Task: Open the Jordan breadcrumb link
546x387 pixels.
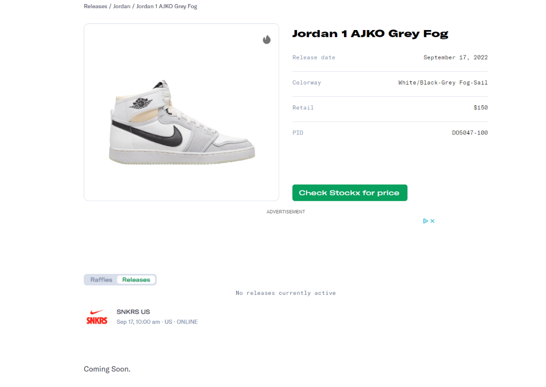Action: pyautogui.click(x=121, y=6)
